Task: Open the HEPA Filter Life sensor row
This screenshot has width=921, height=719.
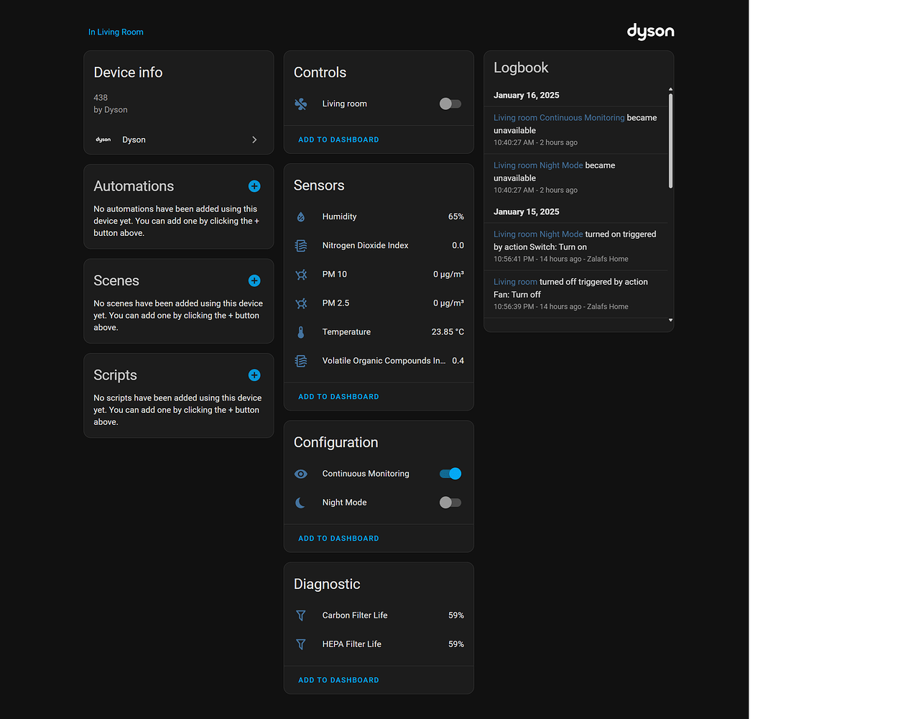Action: (379, 644)
